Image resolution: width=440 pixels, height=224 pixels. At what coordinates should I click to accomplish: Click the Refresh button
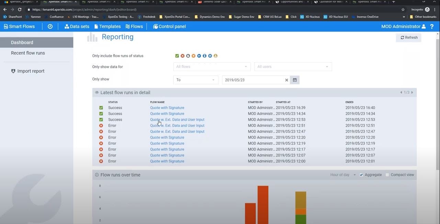(x=409, y=38)
